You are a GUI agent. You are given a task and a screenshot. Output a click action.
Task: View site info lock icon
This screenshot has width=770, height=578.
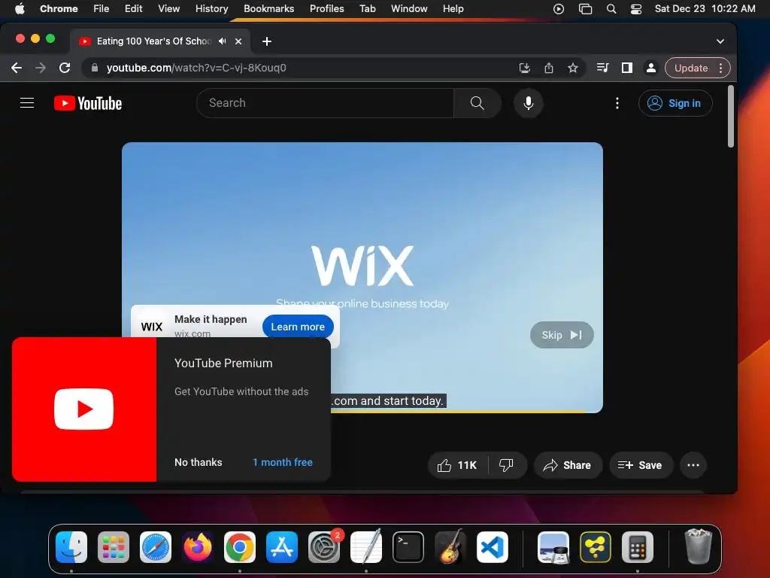[95, 68]
